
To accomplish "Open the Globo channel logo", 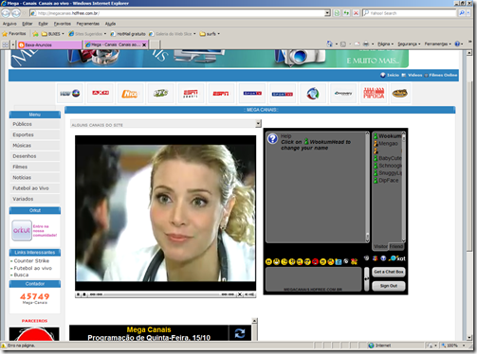I will click(70, 94).
